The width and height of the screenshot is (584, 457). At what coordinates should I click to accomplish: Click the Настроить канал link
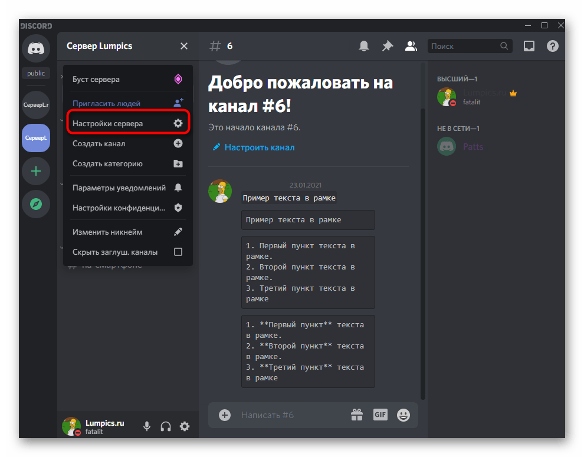point(259,147)
